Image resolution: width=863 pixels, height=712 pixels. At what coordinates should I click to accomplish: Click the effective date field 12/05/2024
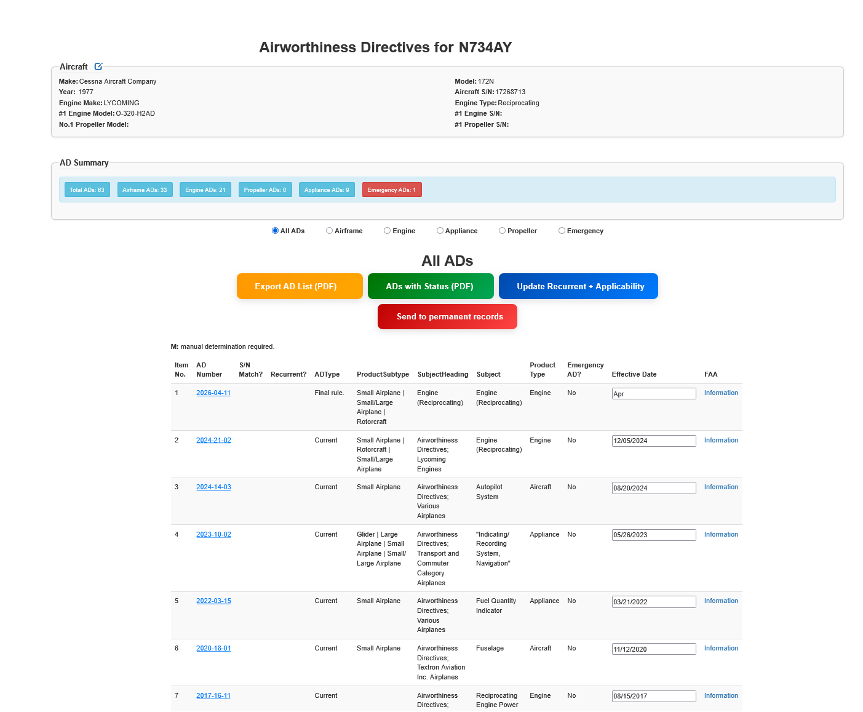[654, 441]
